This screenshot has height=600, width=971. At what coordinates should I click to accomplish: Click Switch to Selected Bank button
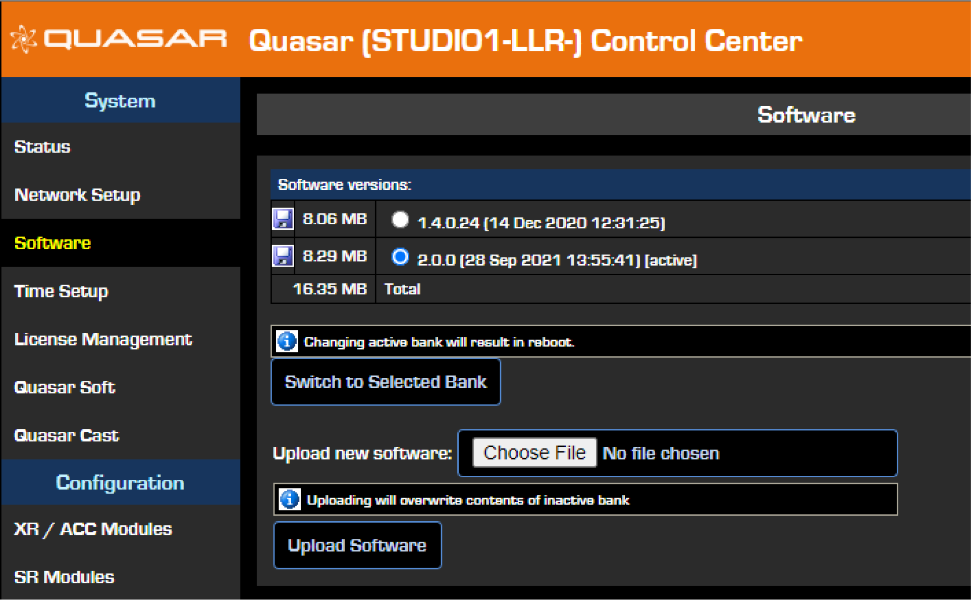pos(386,382)
